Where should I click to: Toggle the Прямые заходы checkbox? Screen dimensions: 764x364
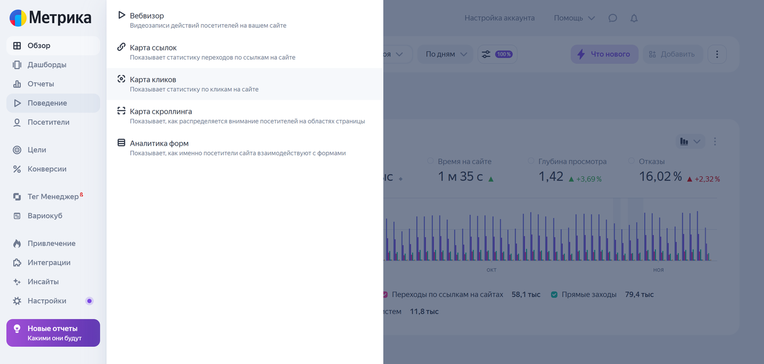[x=554, y=294]
